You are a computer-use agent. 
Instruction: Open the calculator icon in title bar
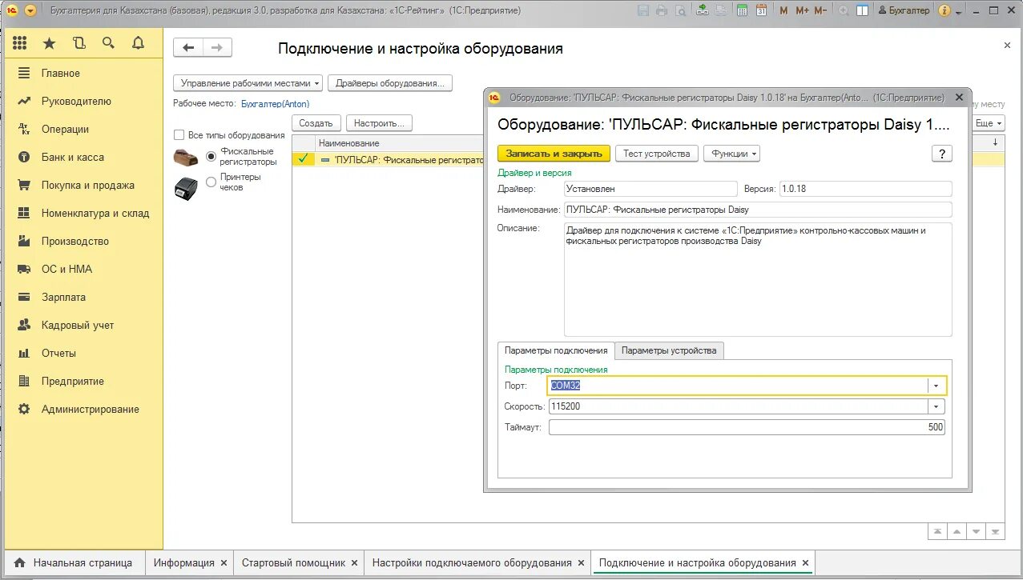click(x=743, y=10)
